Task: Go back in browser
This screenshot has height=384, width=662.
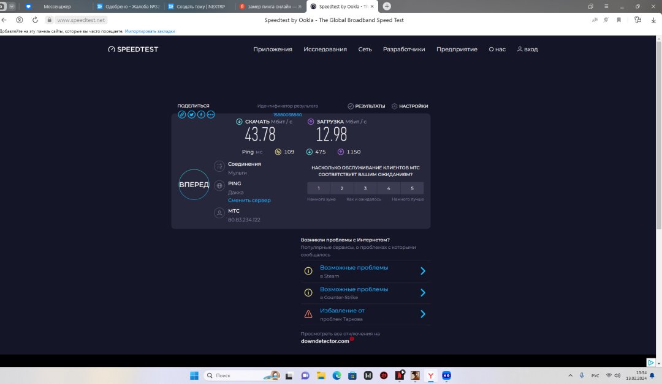Action: pyautogui.click(x=4, y=20)
